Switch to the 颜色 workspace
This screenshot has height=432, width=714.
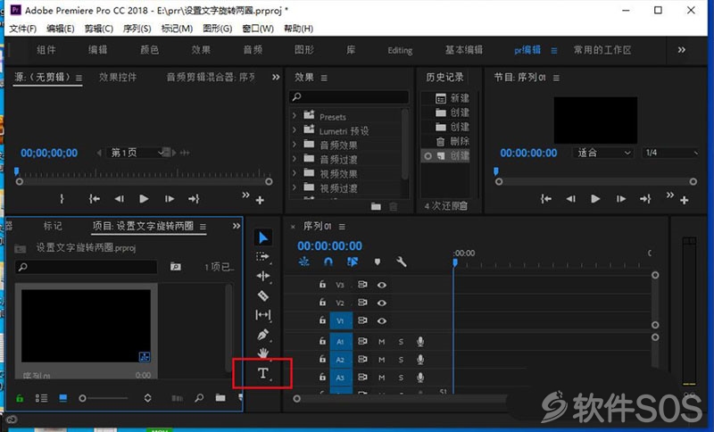point(149,50)
